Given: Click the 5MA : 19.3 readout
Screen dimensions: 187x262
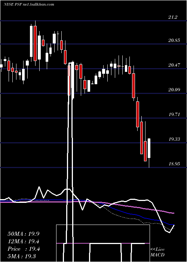Looking at the screenshot, I should [x=22, y=256].
